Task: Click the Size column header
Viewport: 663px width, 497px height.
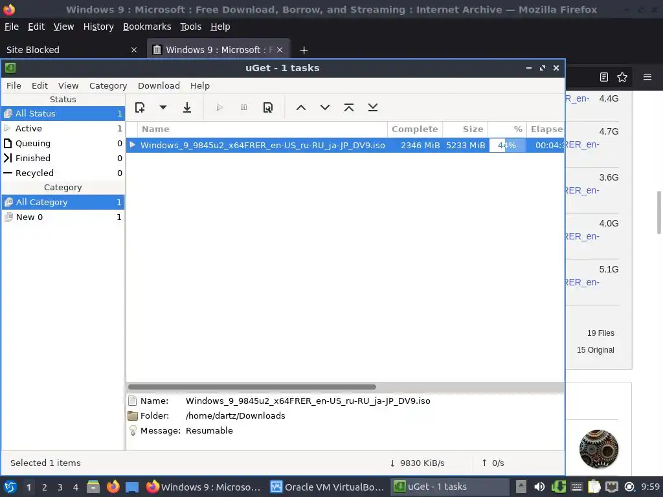Action: (x=465, y=129)
